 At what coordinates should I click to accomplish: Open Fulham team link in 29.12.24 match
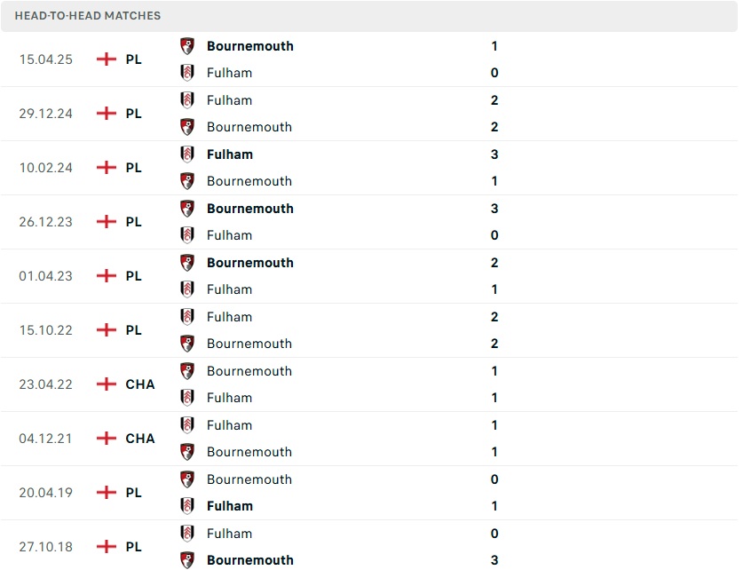click(229, 100)
